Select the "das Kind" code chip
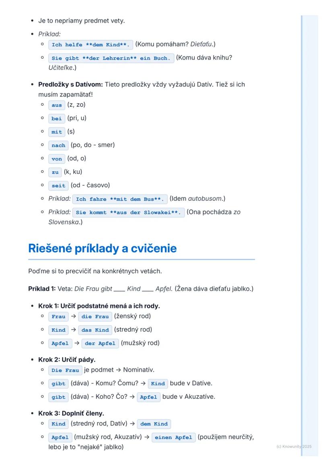333x471 pixels. coord(95,330)
